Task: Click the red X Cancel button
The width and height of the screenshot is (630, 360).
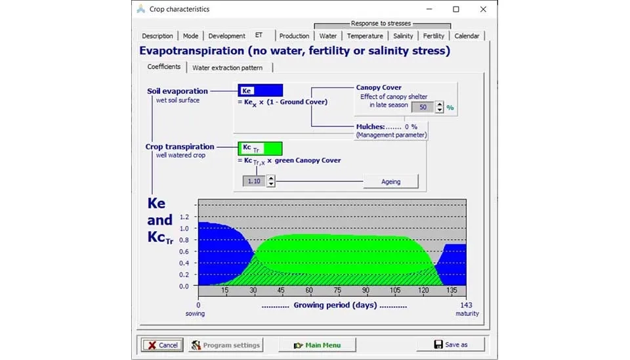Action: click(x=161, y=345)
